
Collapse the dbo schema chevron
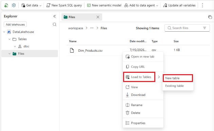[x=15, y=46]
